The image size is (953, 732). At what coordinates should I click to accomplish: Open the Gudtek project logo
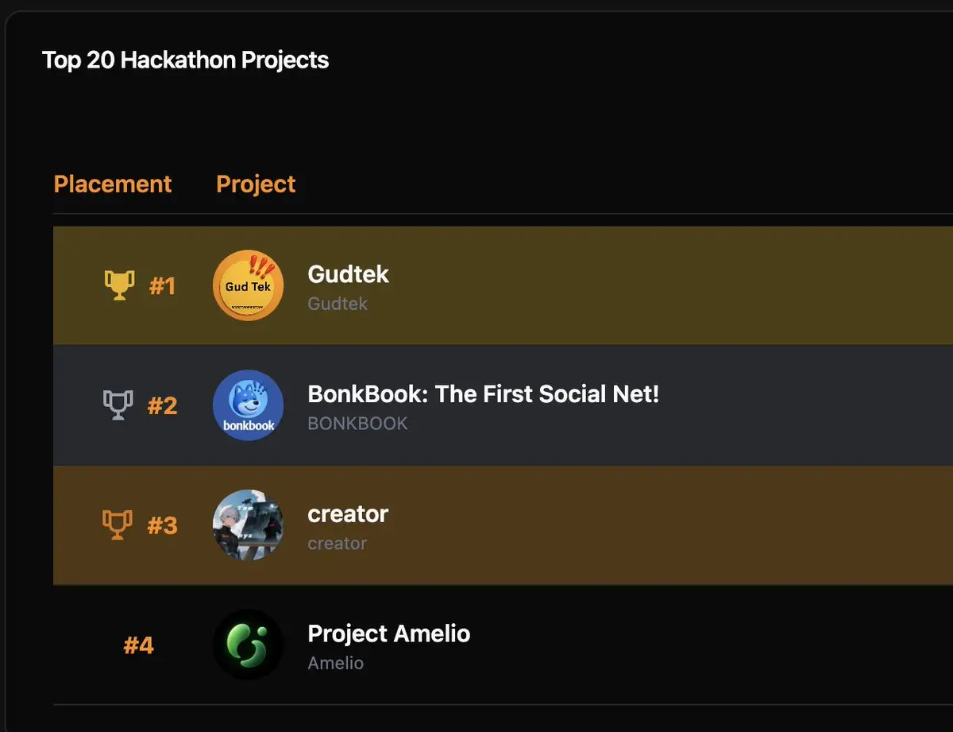[249, 286]
